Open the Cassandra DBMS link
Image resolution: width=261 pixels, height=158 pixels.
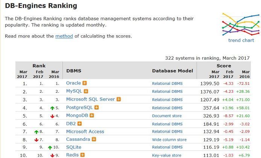click(x=78, y=139)
